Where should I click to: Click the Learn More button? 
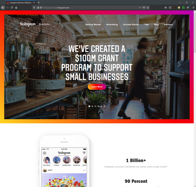pyautogui.click(x=97, y=87)
